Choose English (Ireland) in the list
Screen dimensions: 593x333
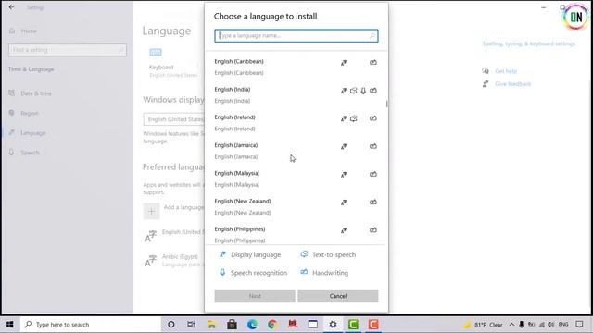pyautogui.click(x=296, y=123)
